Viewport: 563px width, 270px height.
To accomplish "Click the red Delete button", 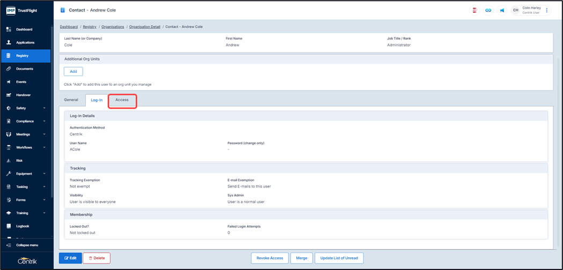I will pos(96,258).
